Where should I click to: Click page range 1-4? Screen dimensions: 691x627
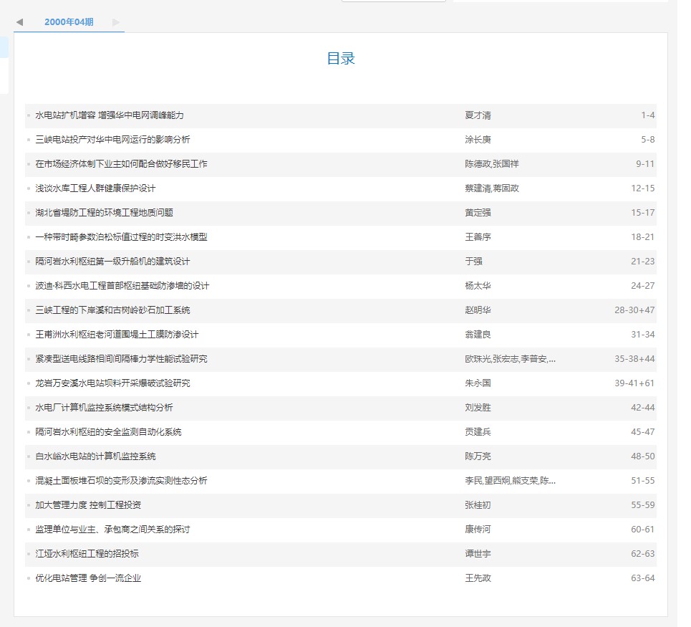coord(648,115)
